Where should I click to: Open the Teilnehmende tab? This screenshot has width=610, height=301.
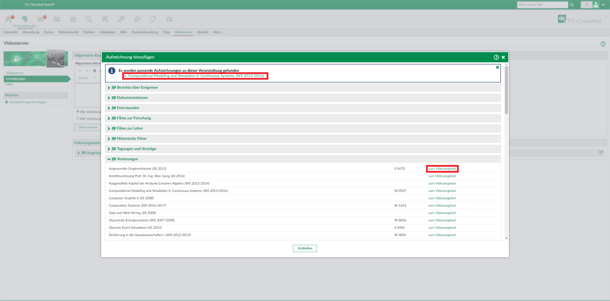coord(68,32)
